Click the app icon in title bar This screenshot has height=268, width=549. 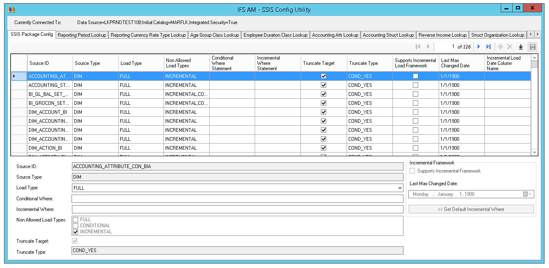[11, 9]
